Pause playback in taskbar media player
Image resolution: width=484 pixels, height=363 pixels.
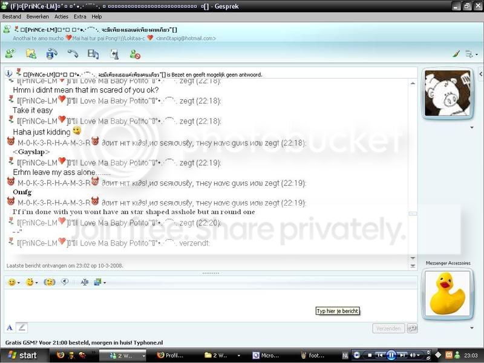pos(391,355)
